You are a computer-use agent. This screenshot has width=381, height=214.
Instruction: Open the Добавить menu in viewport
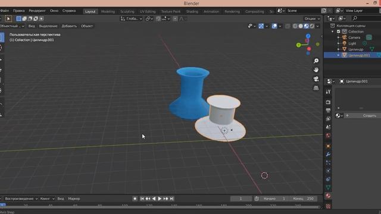point(69,26)
